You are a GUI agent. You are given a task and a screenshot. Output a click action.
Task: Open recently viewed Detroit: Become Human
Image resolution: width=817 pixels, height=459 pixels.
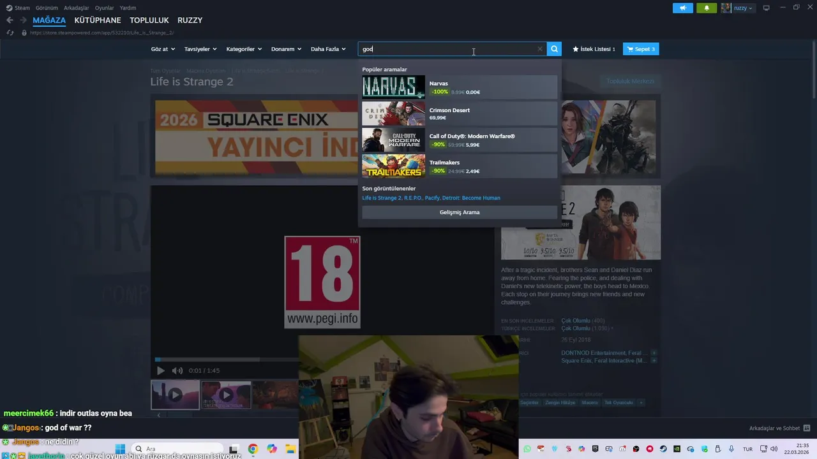[472, 198]
